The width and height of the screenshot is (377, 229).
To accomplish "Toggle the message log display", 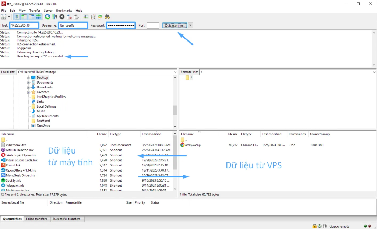I will (x=17, y=17).
